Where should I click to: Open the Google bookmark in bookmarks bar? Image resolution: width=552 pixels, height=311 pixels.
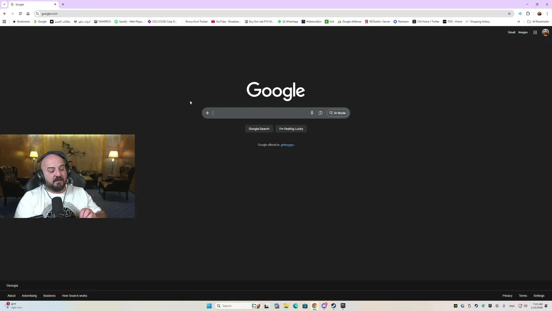pos(40,22)
